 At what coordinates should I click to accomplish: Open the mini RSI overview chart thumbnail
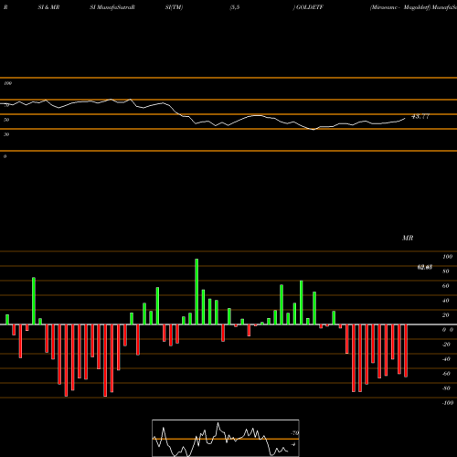[226, 438]
